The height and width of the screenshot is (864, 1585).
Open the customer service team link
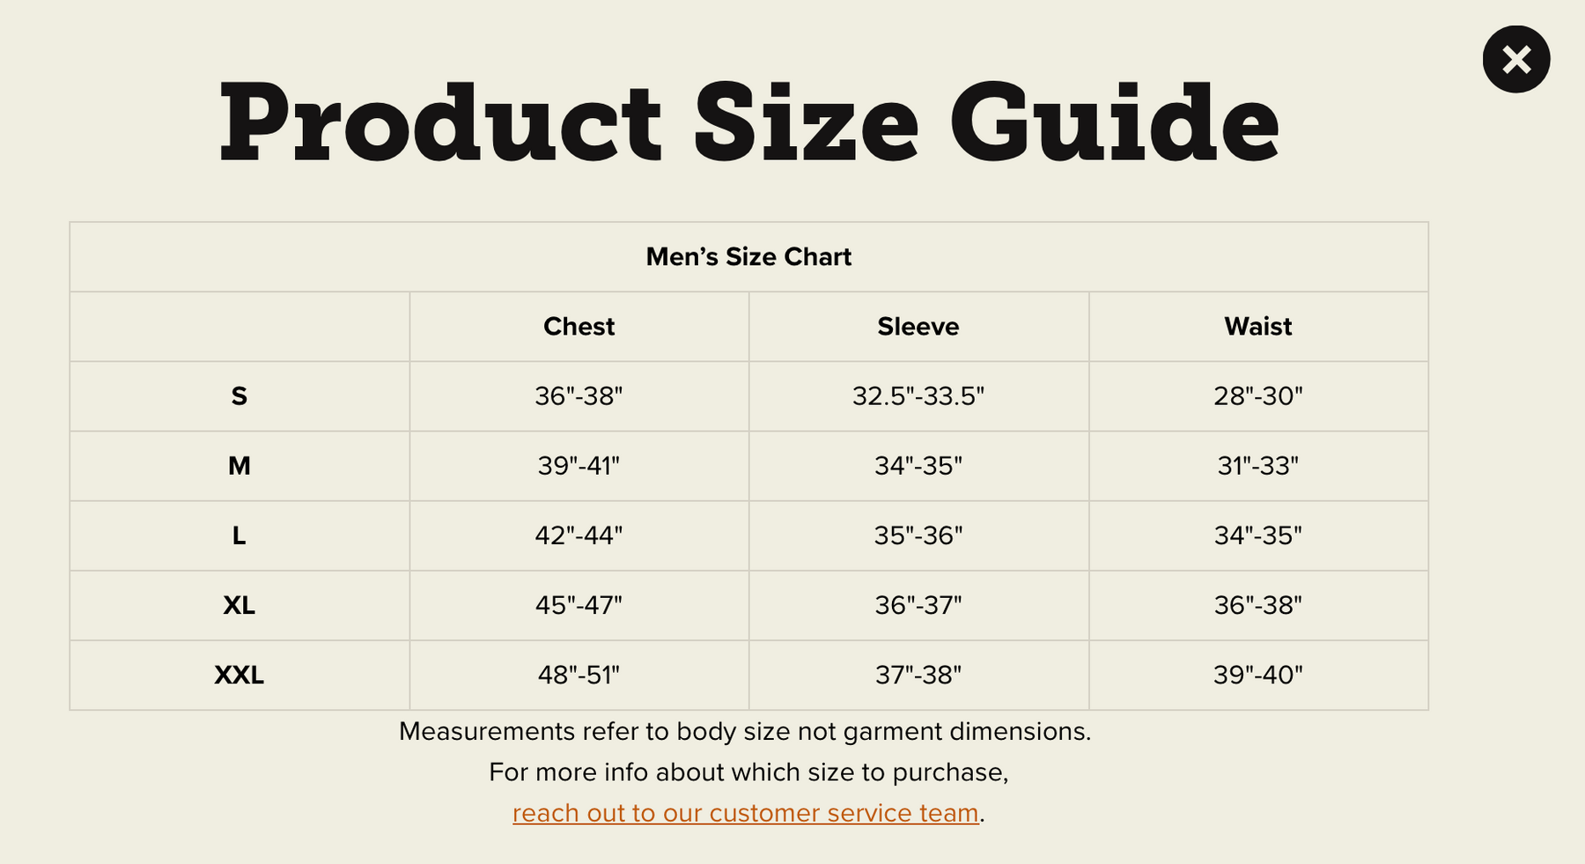tap(745, 813)
